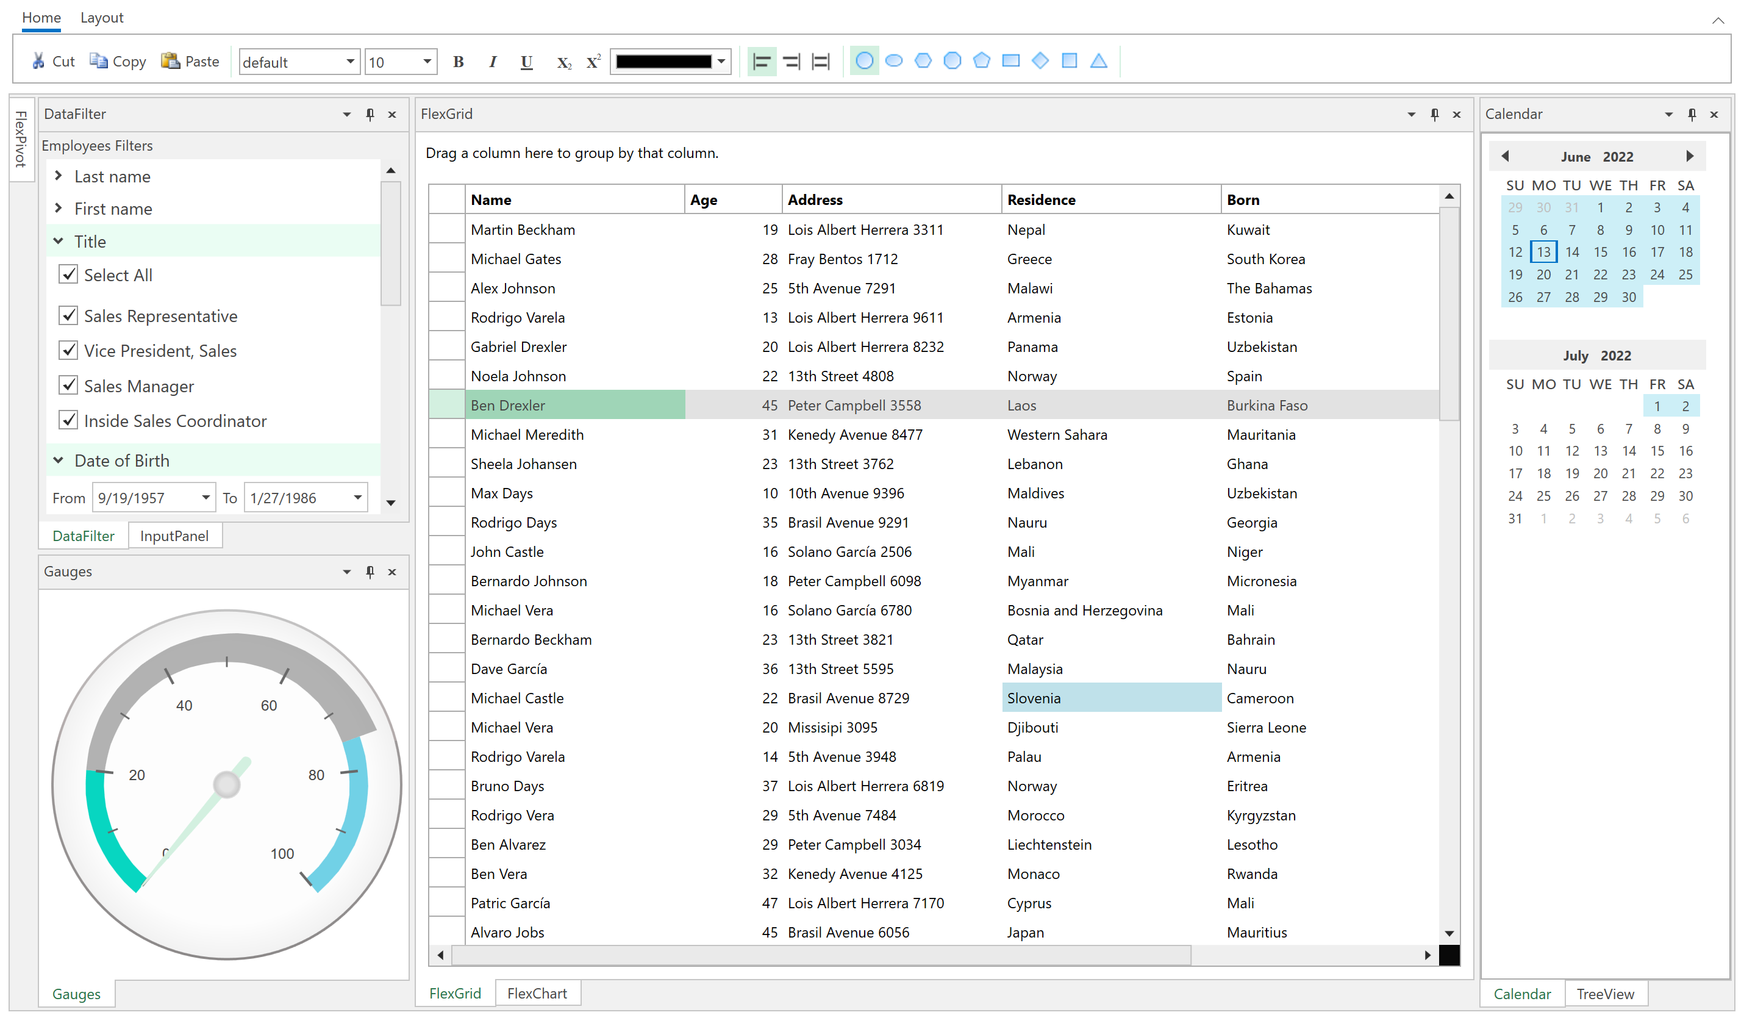
Task: Switch to the Layout ribbon tab
Action: pos(102,17)
